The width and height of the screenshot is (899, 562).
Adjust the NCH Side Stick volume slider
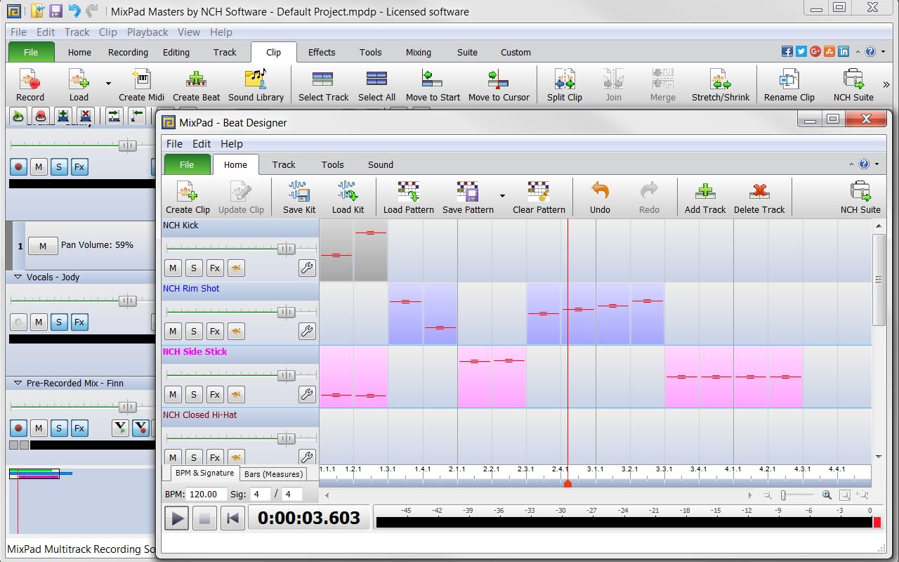tap(288, 375)
